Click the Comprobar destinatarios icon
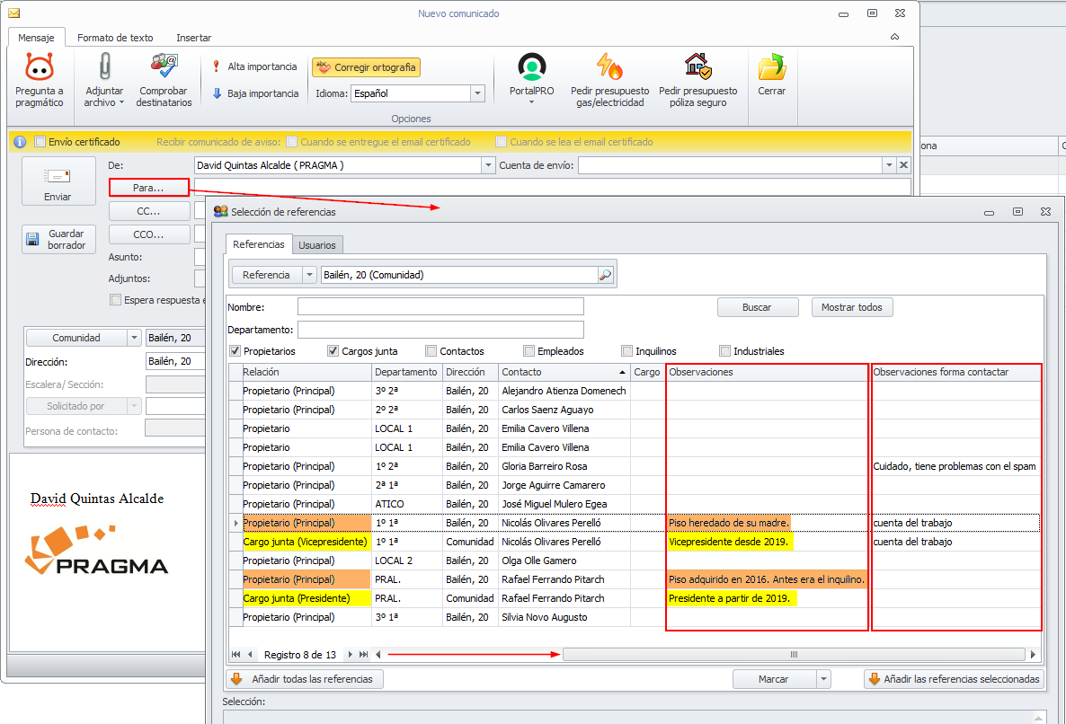The width and height of the screenshot is (1066, 724). [164, 67]
